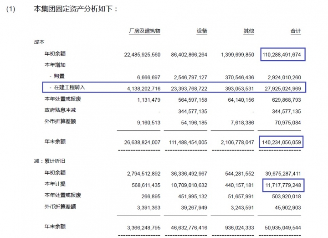
Task: Click the 设备 column header
Action: click(x=202, y=31)
